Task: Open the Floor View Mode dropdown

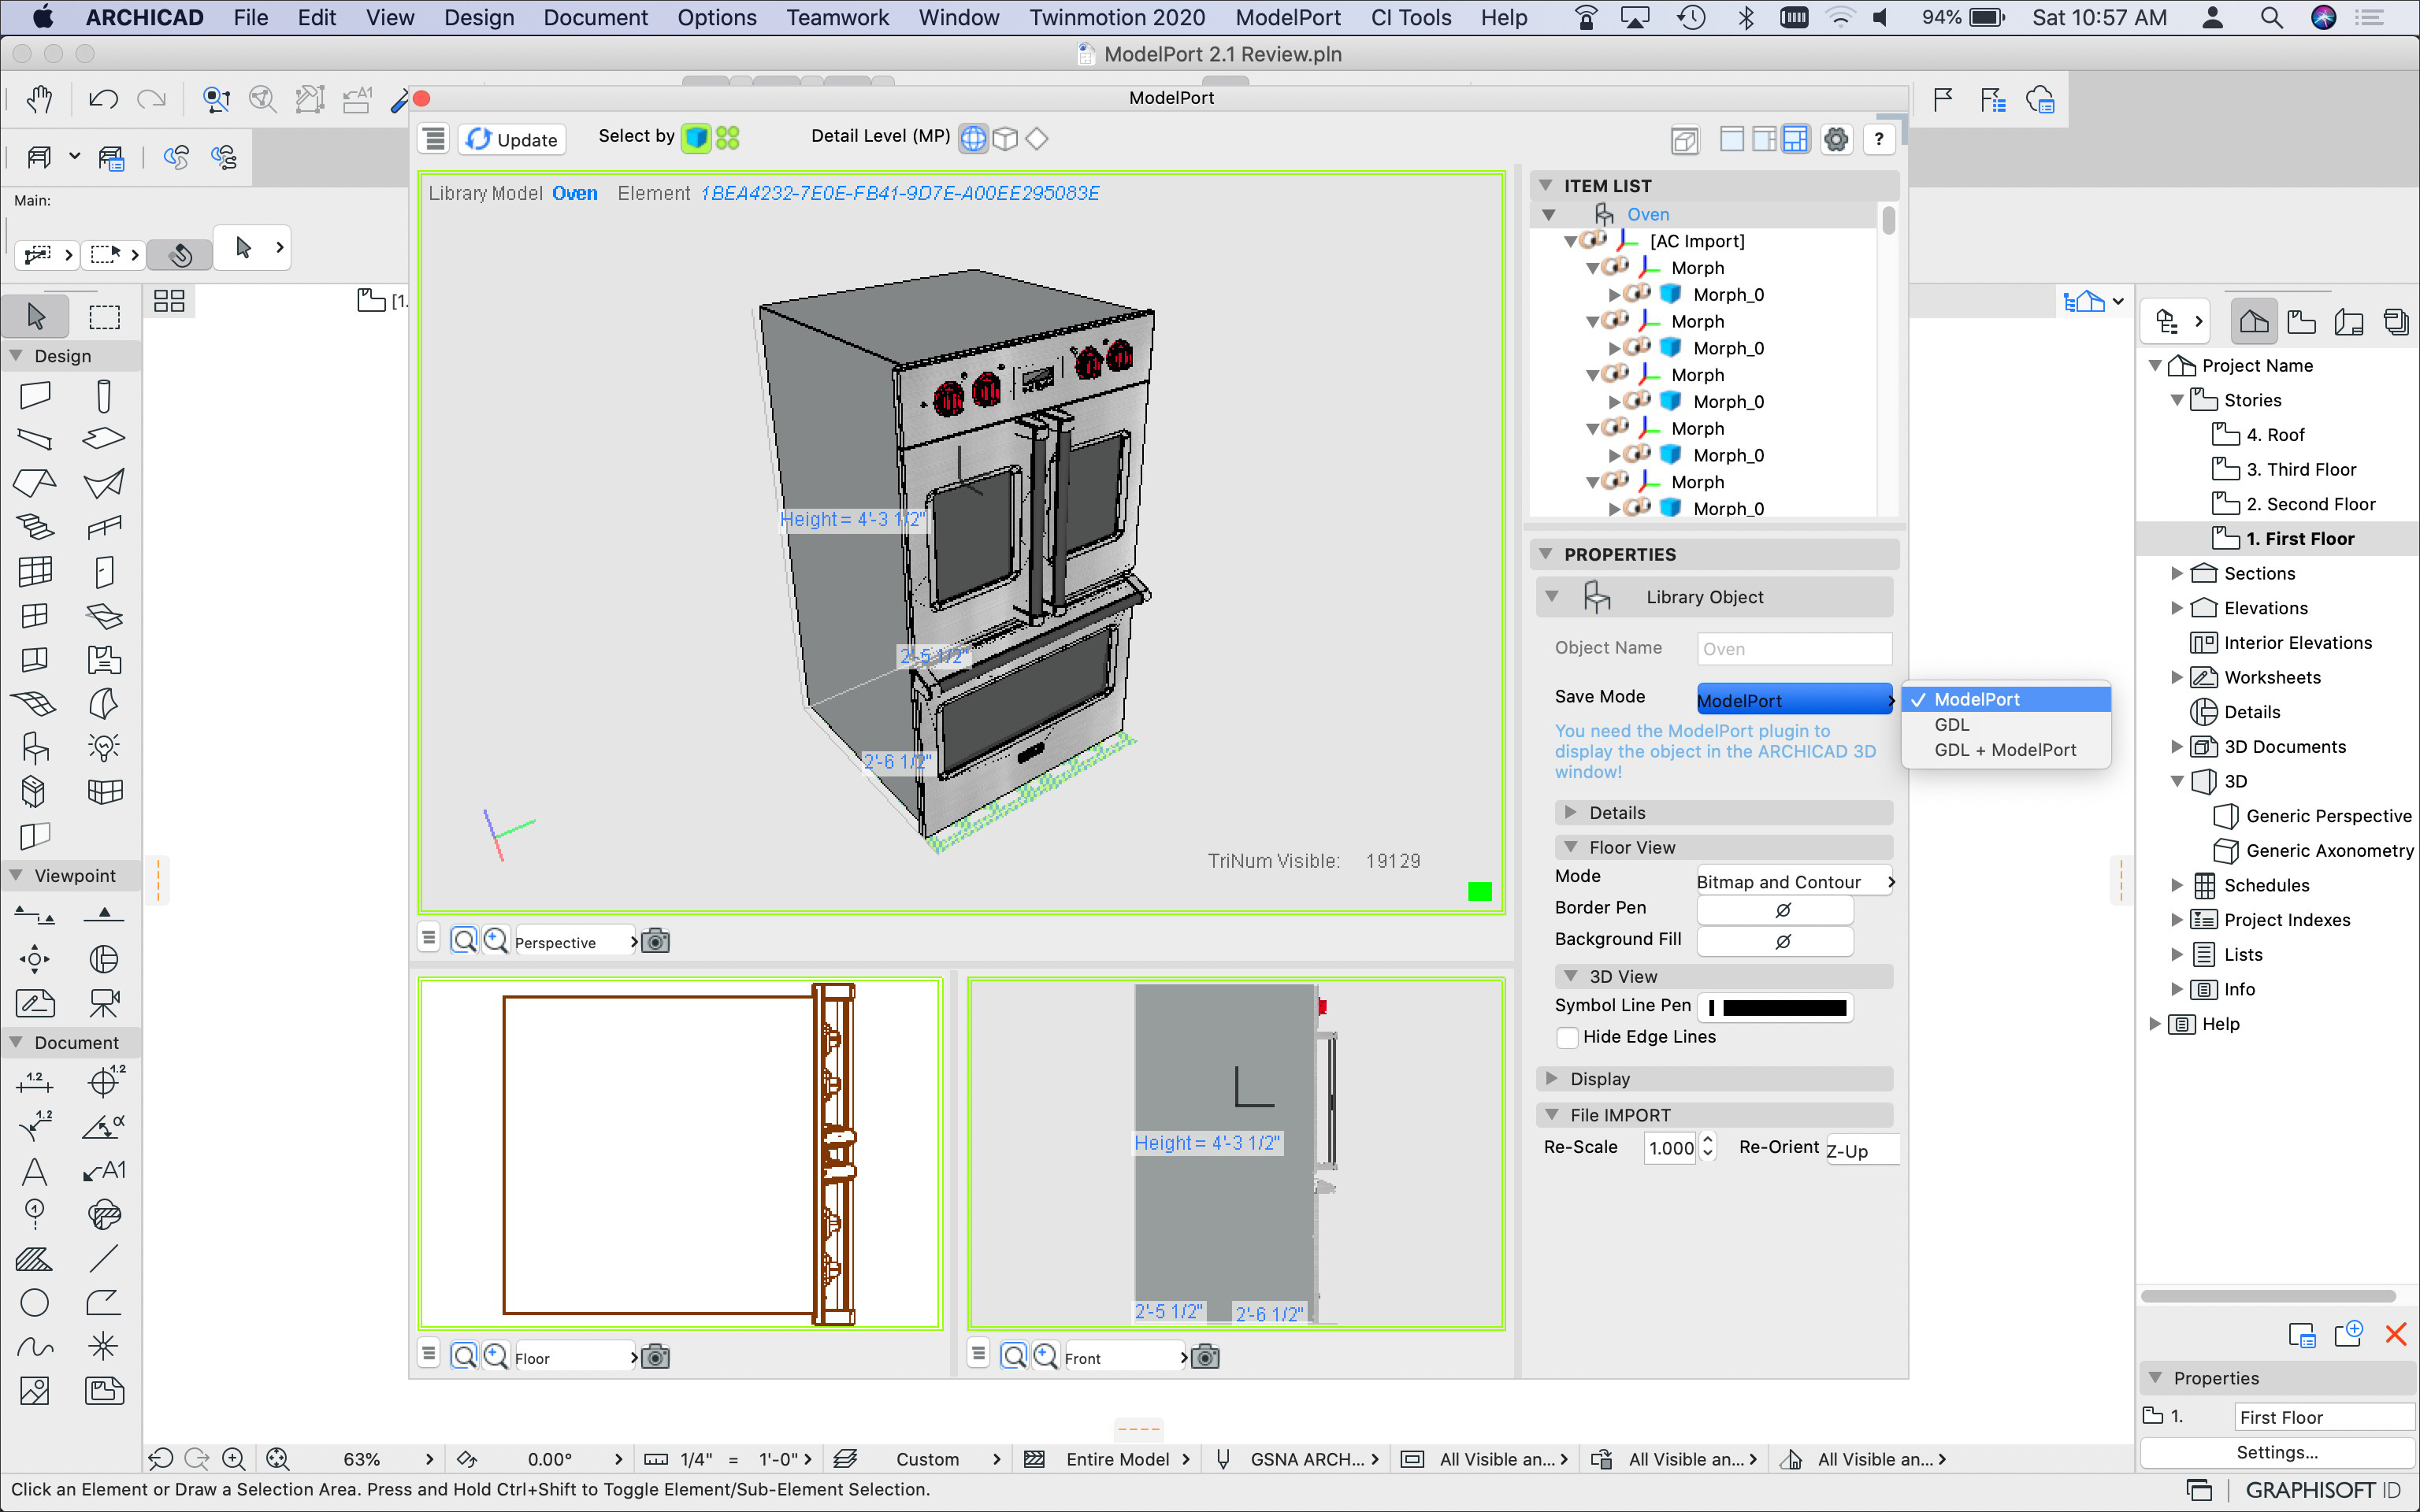Action: 1795,881
